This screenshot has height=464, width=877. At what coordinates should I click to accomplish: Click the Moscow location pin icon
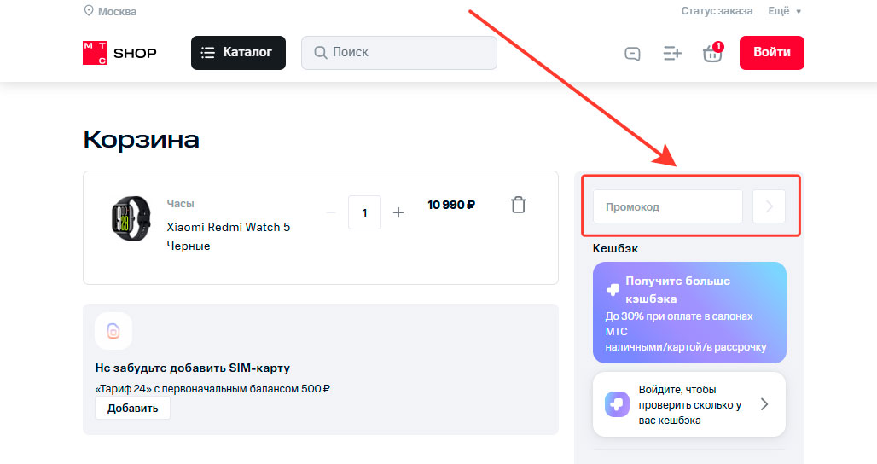click(89, 11)
